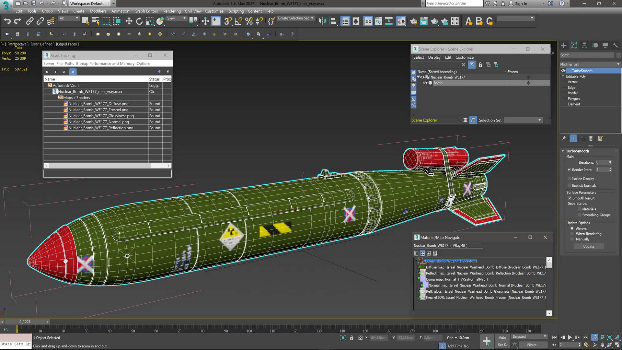Click Sign In at top bar
Image resolution: width=622 pixels, height=350 pixels.
(x=521, y=4)
